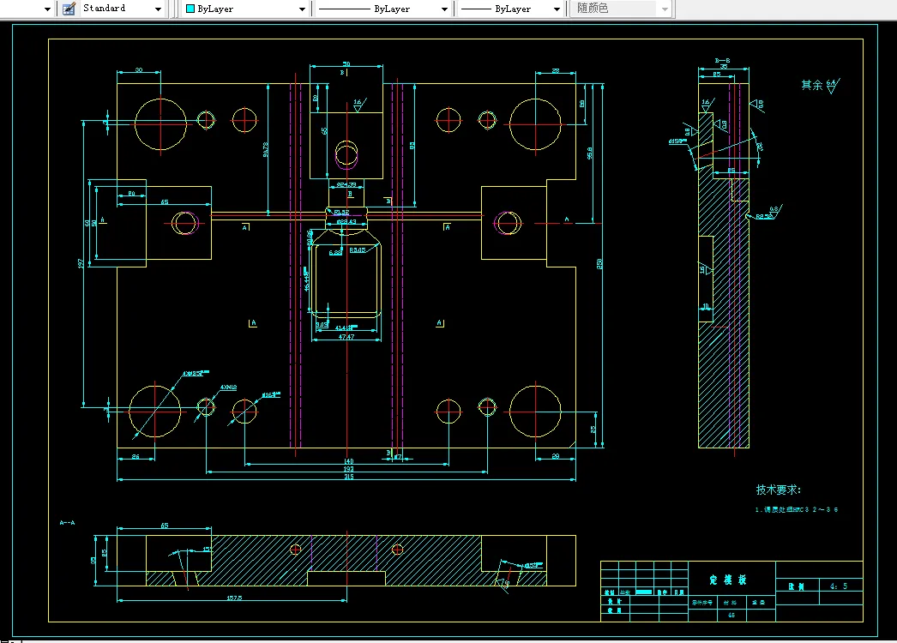Select the 315 overall width dimension text
The image size is (897, 643).
click(x=348, y=477)
